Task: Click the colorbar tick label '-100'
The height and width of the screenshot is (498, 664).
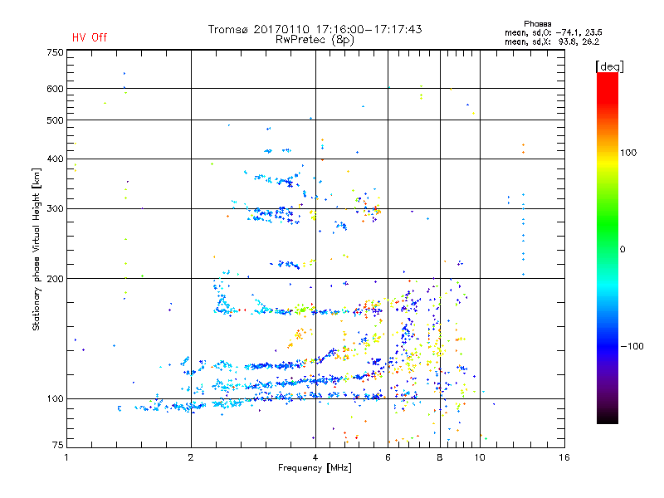Action: 632,346
